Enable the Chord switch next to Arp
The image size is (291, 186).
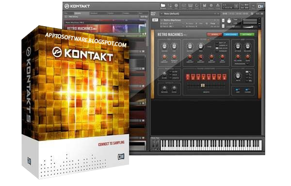pyautogui.click(x=247, y=89)
